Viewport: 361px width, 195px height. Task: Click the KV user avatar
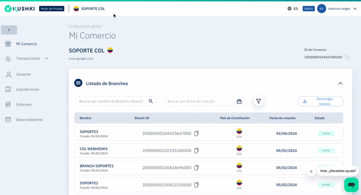click(x=322, y=9)
